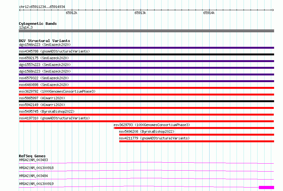The image size is (283, 191).
Task: Click the chr12:65911234..65914934 coordinate label
Action: coord(42,7)
